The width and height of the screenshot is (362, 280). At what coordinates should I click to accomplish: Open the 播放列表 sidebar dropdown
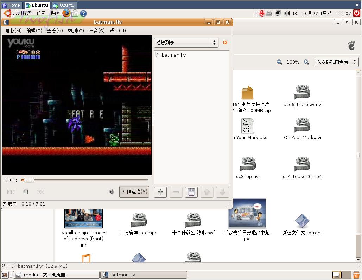click(x=186, y=43)
